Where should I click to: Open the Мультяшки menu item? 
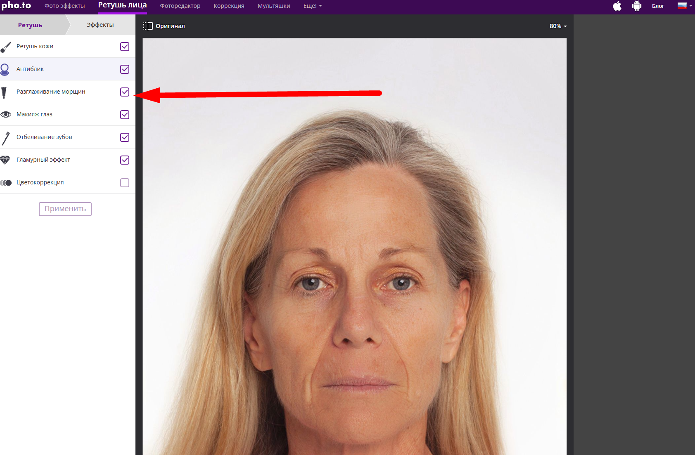point(274,6)
